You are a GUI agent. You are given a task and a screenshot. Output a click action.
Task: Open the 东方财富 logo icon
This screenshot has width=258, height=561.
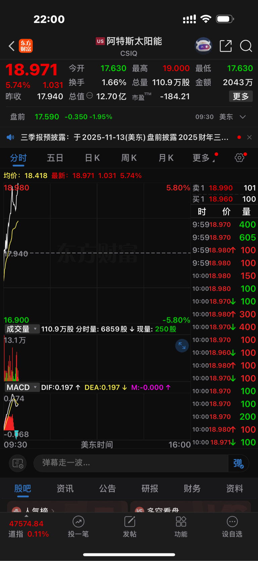tap(26, 46)
